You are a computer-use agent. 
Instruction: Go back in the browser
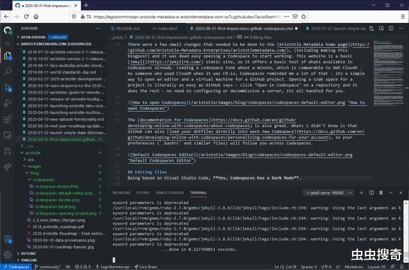tap(6, 17)
